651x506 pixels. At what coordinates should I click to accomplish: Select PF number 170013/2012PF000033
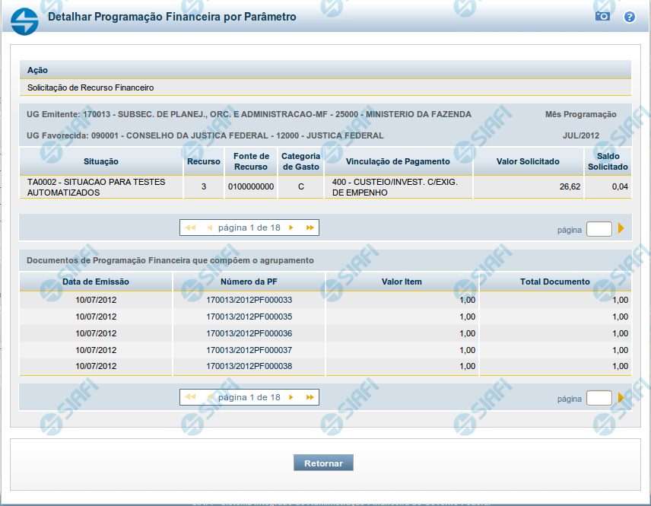point(249,300)
